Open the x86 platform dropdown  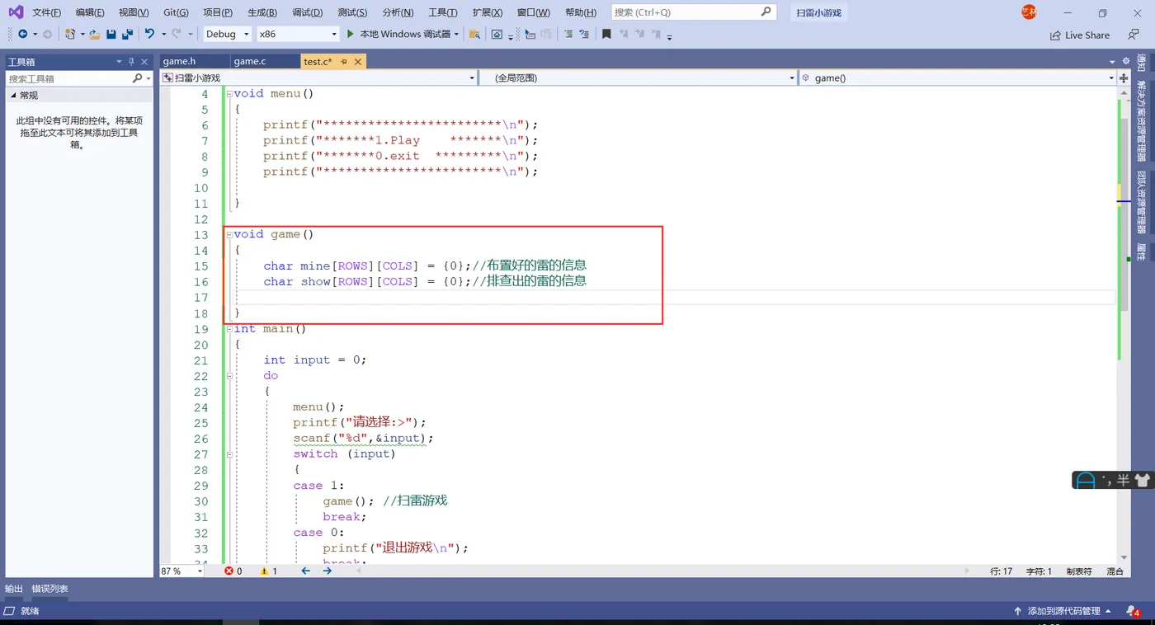tap(298, 34)
